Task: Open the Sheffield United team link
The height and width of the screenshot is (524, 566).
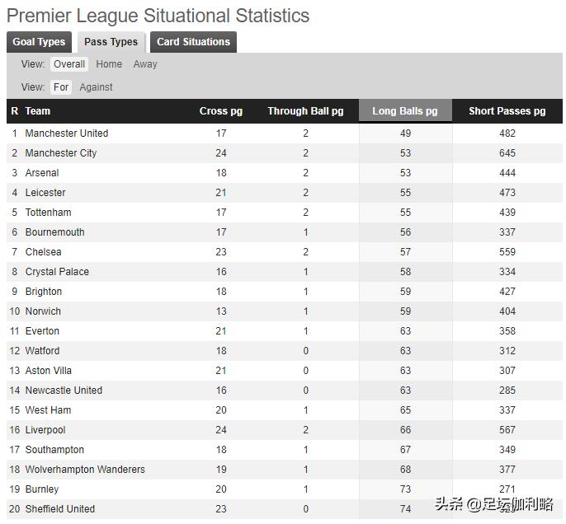Action: click(60, 509)
